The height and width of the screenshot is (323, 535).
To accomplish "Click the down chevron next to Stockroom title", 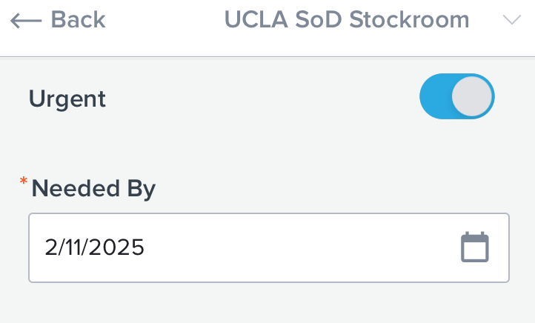I will [512, 20].
